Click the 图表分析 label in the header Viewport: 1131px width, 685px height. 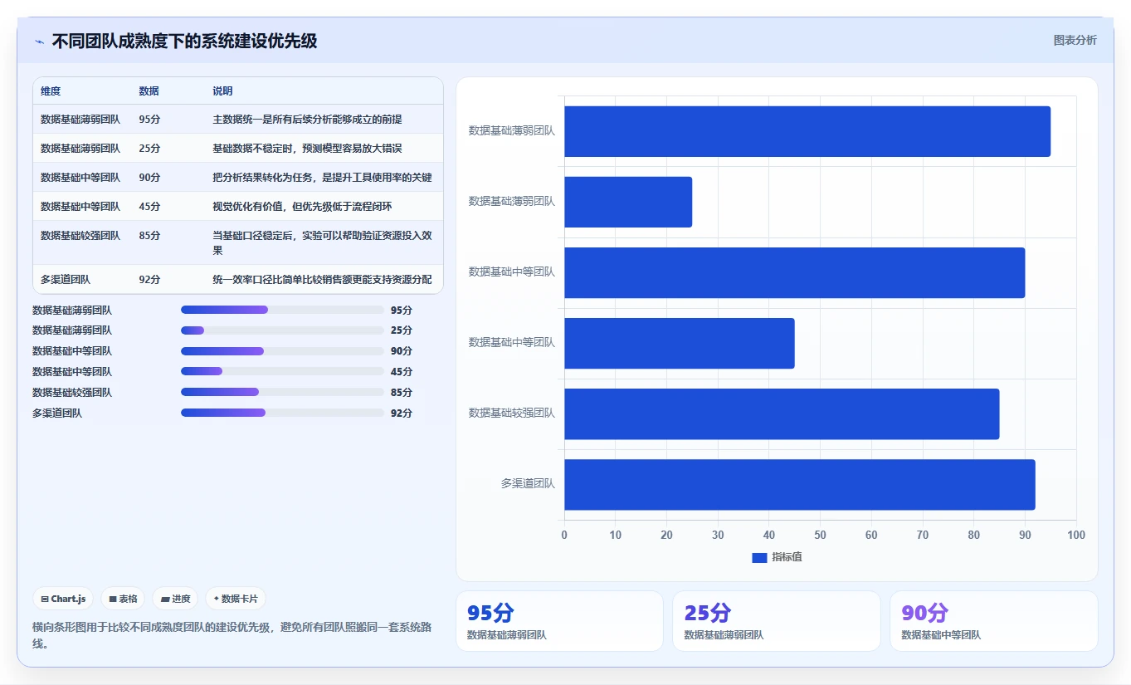[1075, 41]
